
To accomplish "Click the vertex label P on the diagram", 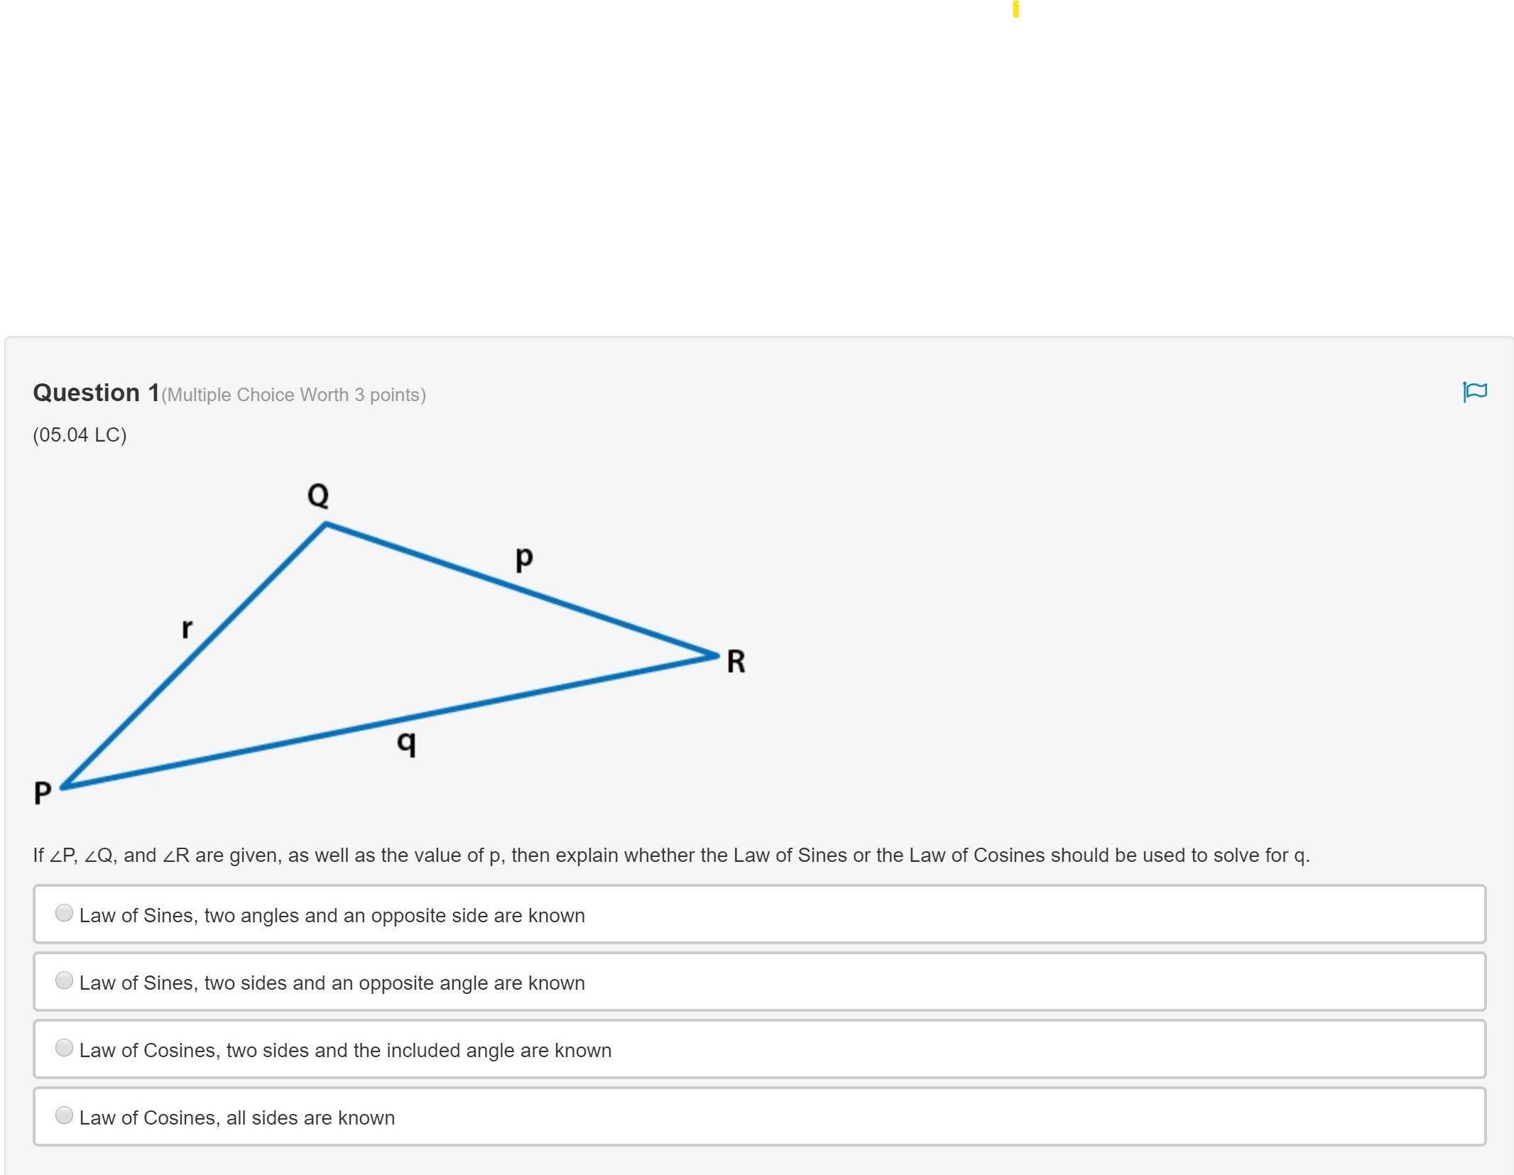I will [43, 792].
